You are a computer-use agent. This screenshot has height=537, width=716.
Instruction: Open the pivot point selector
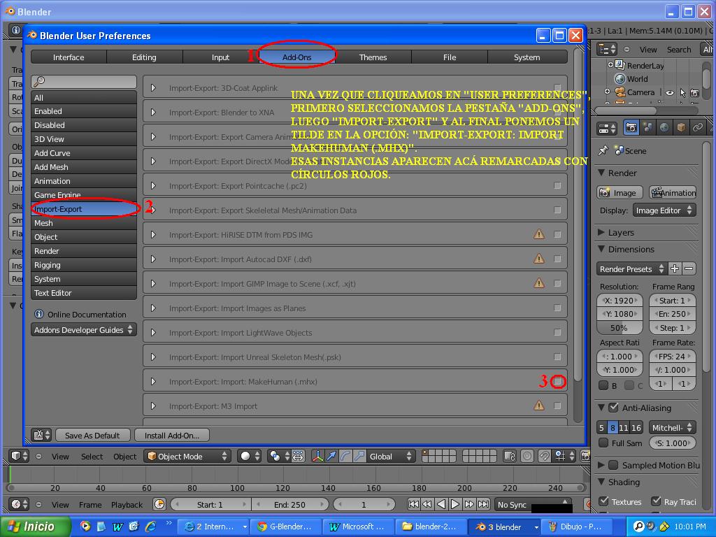[280, 456]
